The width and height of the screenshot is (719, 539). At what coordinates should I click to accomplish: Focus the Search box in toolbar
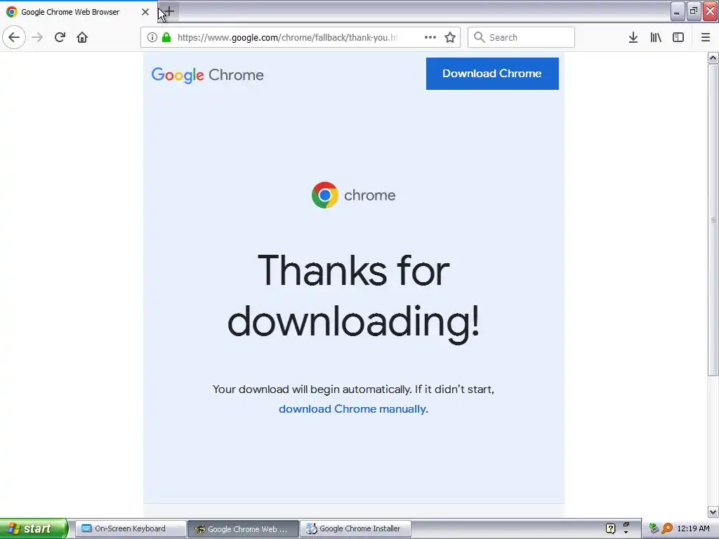(x=521, y=37)
